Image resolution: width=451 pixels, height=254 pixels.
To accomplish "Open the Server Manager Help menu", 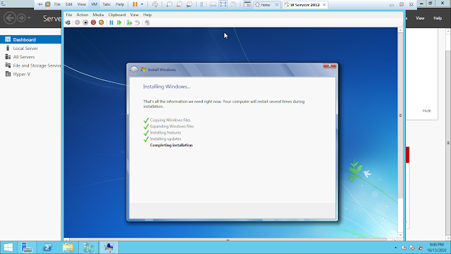I will pos(438,18).
